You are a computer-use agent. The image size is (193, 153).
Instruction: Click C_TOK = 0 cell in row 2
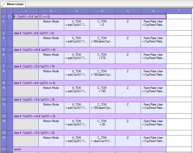coord(102,25)
